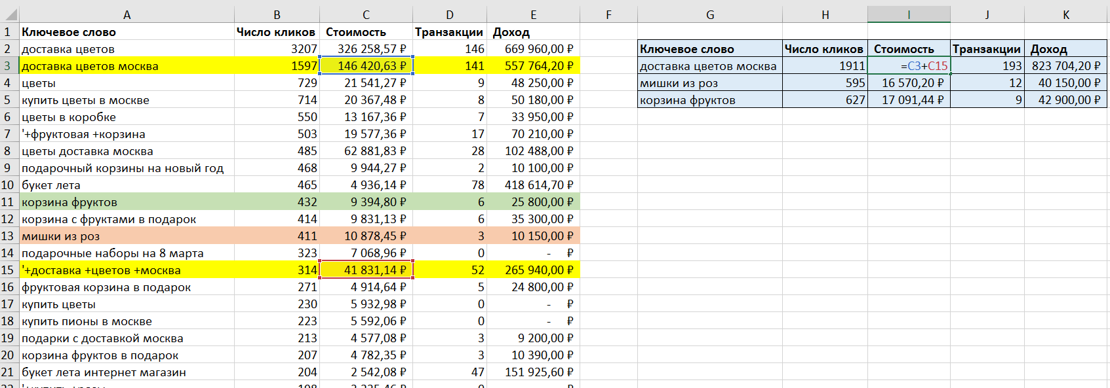Click the highlighted column I header

(x=909, y=14)
